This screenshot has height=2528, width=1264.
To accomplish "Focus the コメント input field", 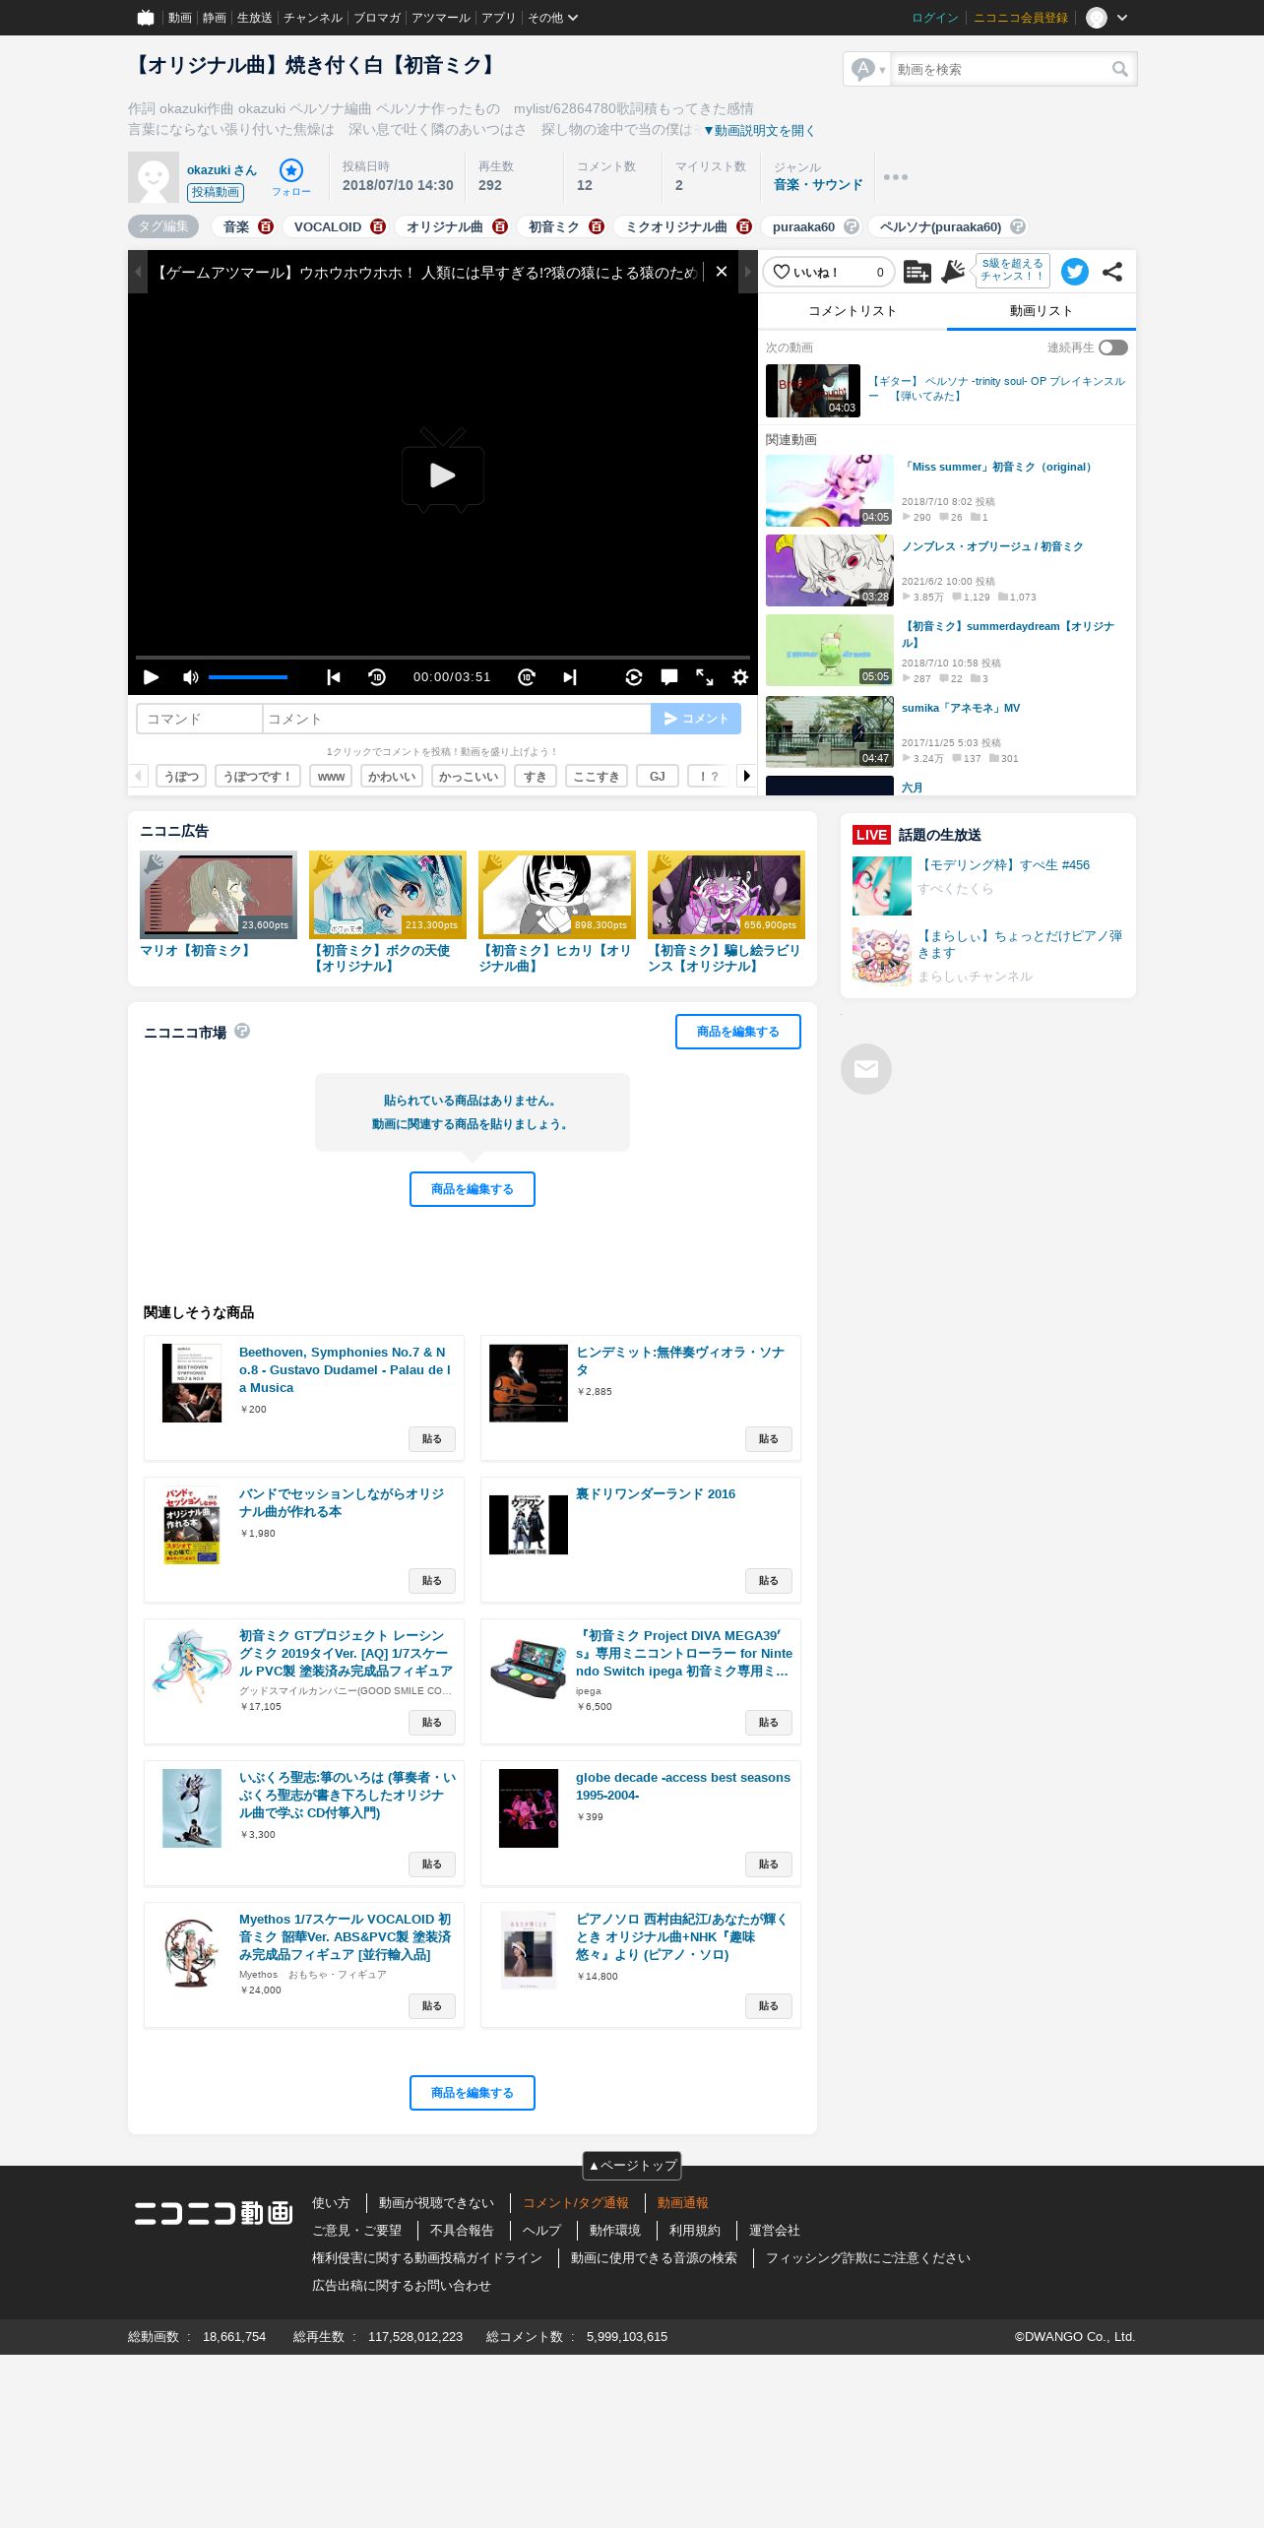I will pyautogui.click(x=457, y=719).
